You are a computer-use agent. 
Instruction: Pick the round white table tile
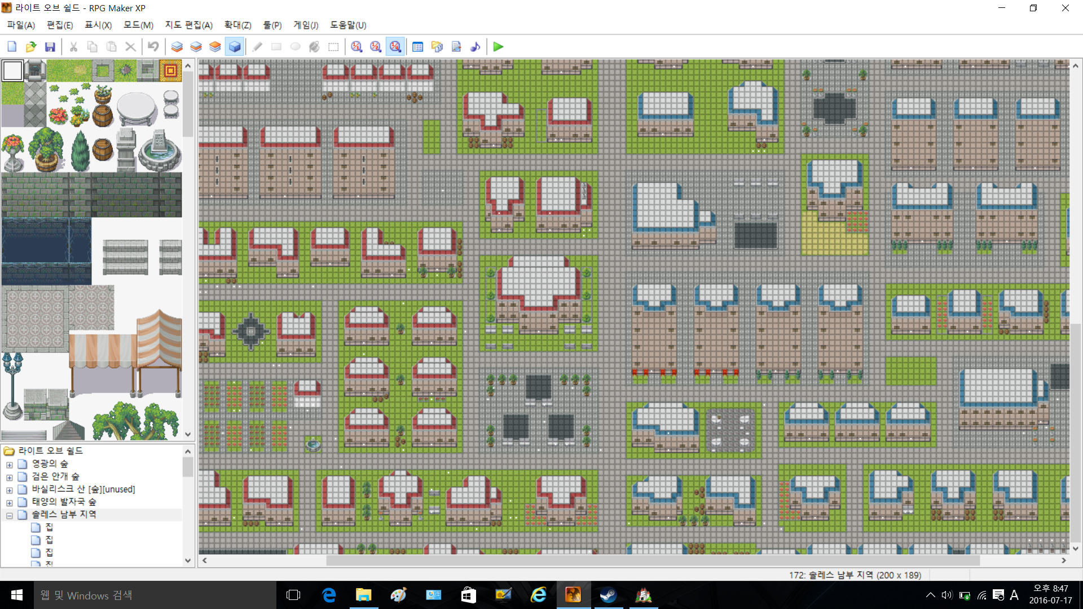pos(137,109)
